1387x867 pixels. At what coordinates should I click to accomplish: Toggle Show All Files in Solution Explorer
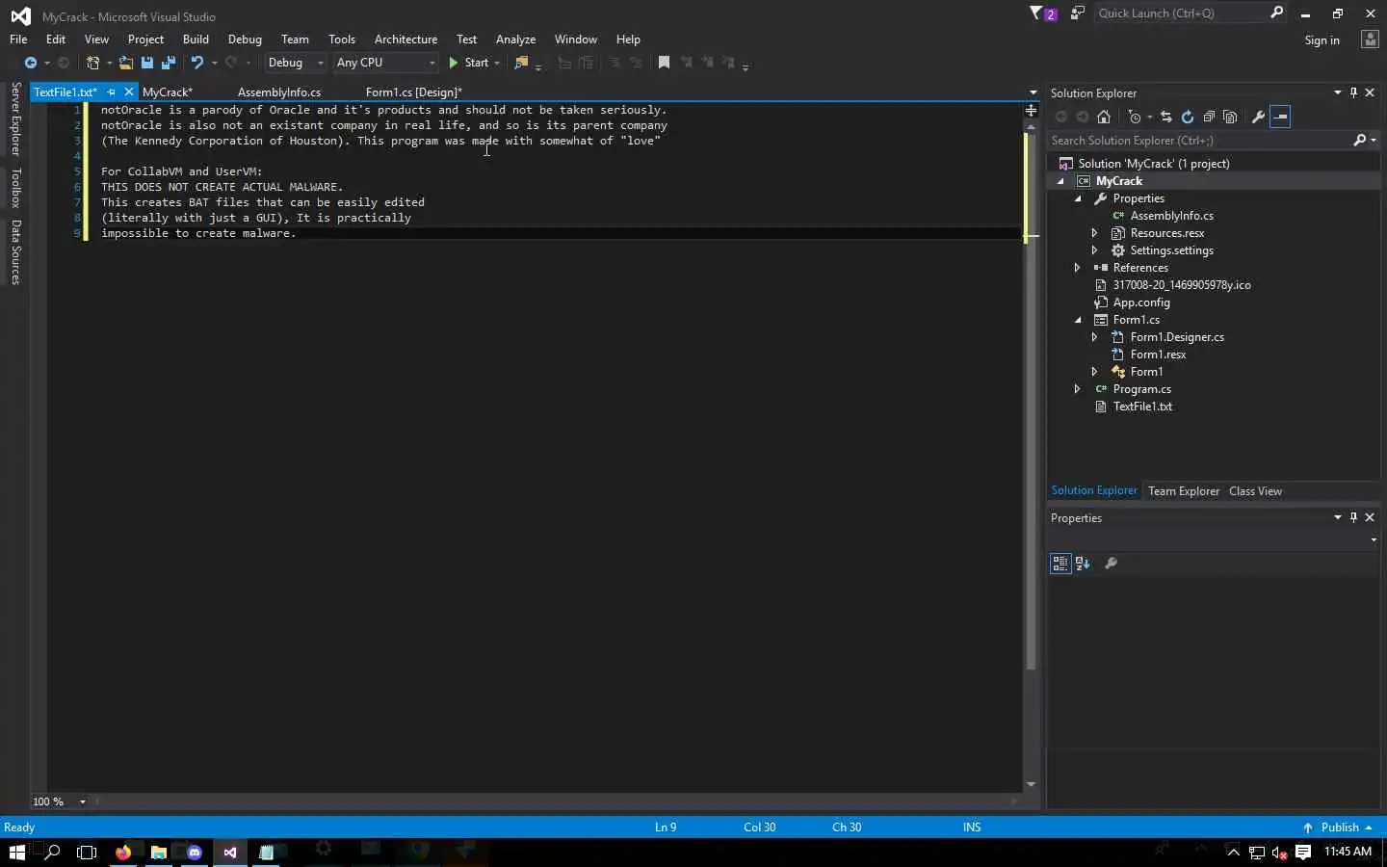point(1230,117)
